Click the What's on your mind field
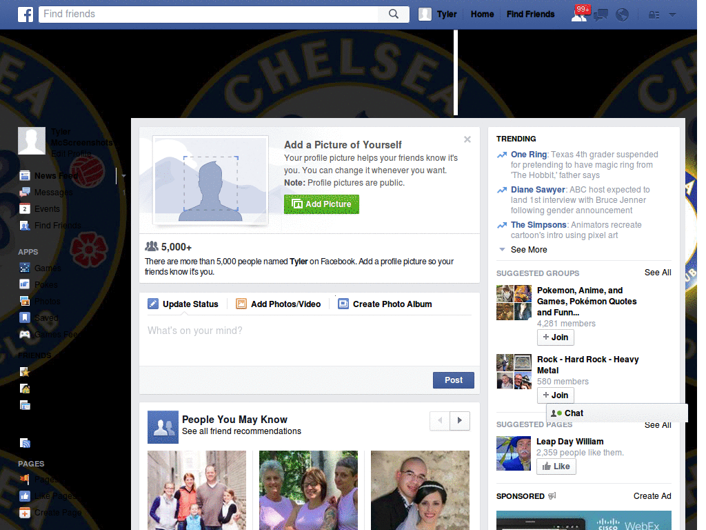The height and width of the screenshot is (530, 706). (x=310, y=341)
